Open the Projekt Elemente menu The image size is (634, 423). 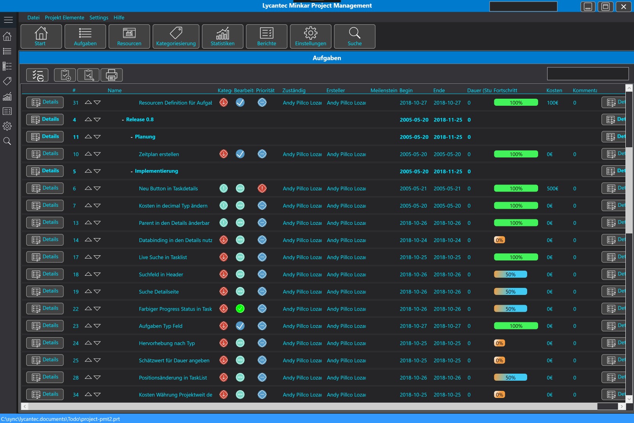[x=64, y=18]
